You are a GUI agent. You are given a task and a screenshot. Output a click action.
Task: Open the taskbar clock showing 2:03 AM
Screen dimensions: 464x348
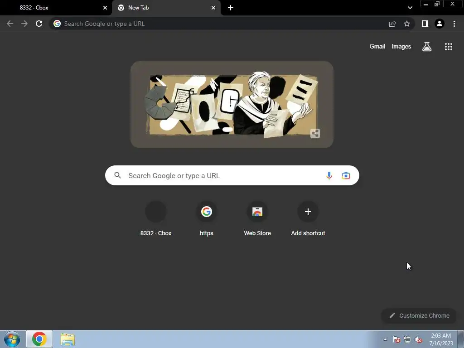click(441, 339)
